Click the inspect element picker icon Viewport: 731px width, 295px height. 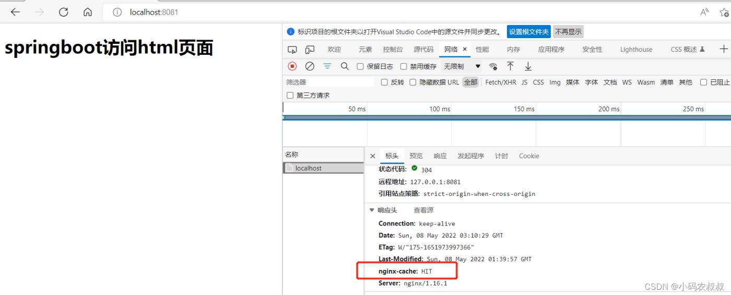[x=292, y=50]
